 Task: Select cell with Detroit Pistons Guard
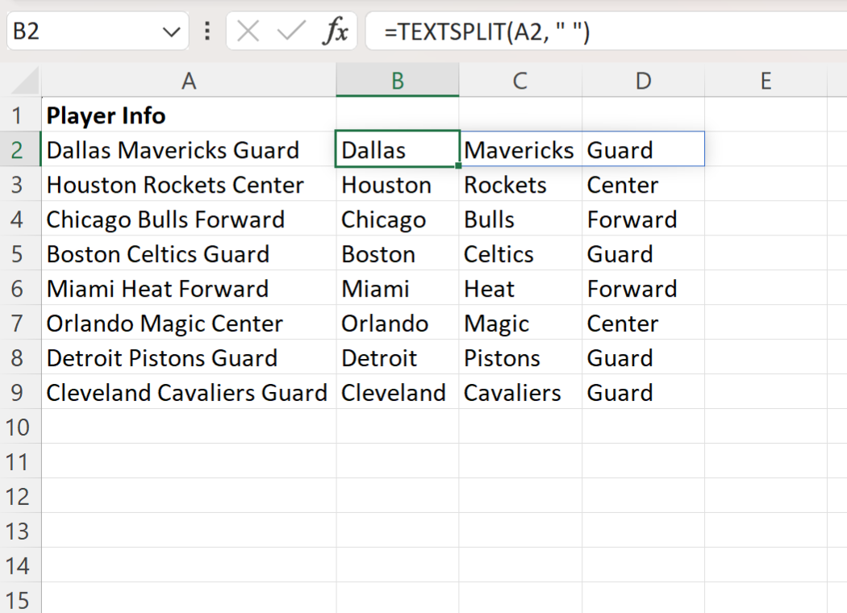[188, 359]
